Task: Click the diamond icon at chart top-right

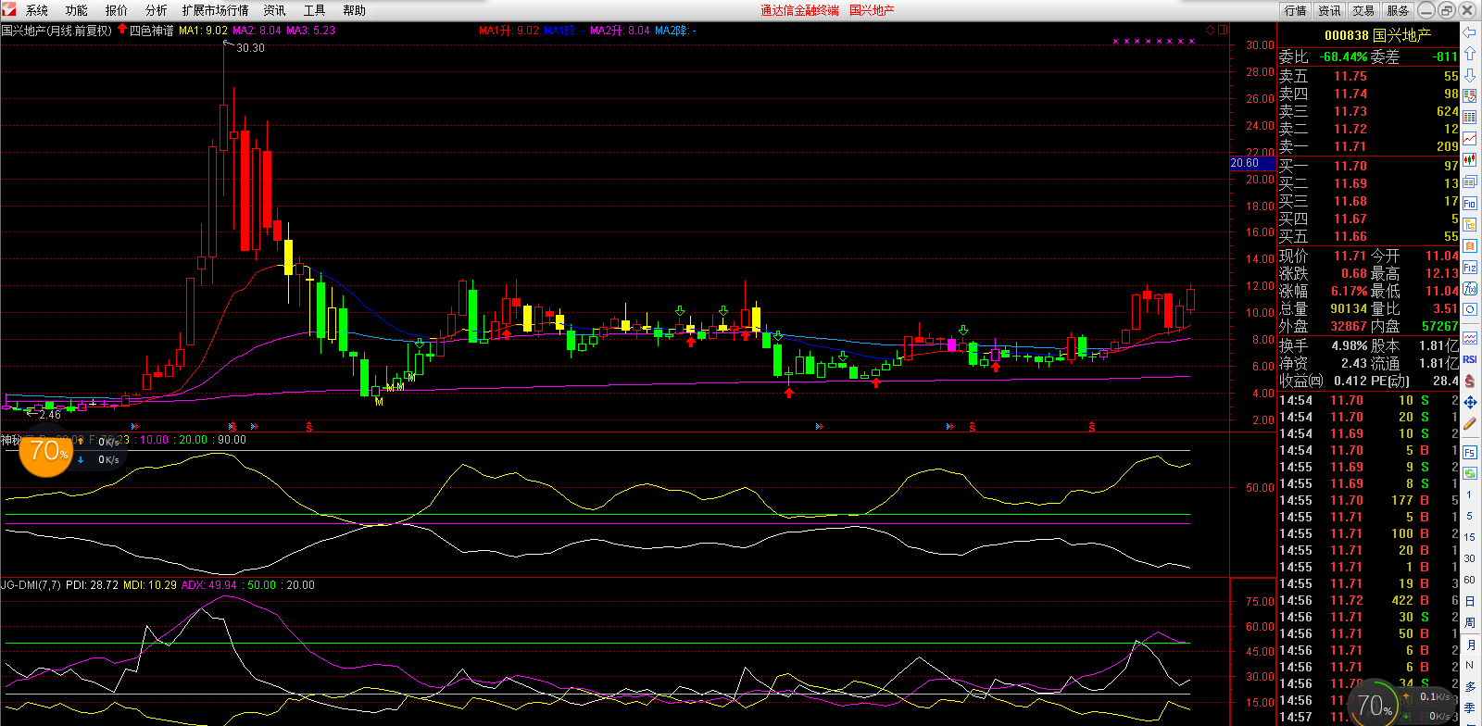Action: [x=1210, y=30]
